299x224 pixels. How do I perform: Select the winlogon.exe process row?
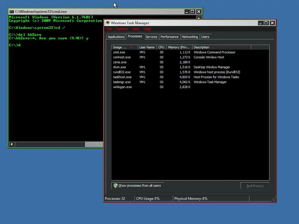point(190,87)
